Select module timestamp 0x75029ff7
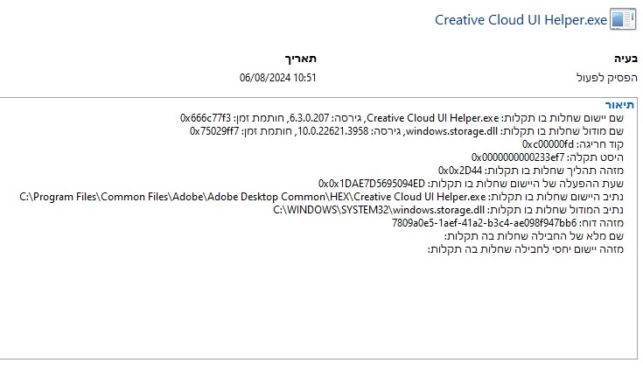The height and width of the screenshot is (370, 643). coord(214,131)
